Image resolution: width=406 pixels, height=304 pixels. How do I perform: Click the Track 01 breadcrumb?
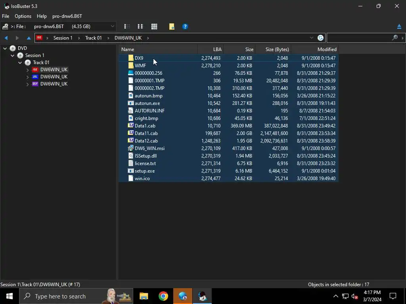pos(94,38)
